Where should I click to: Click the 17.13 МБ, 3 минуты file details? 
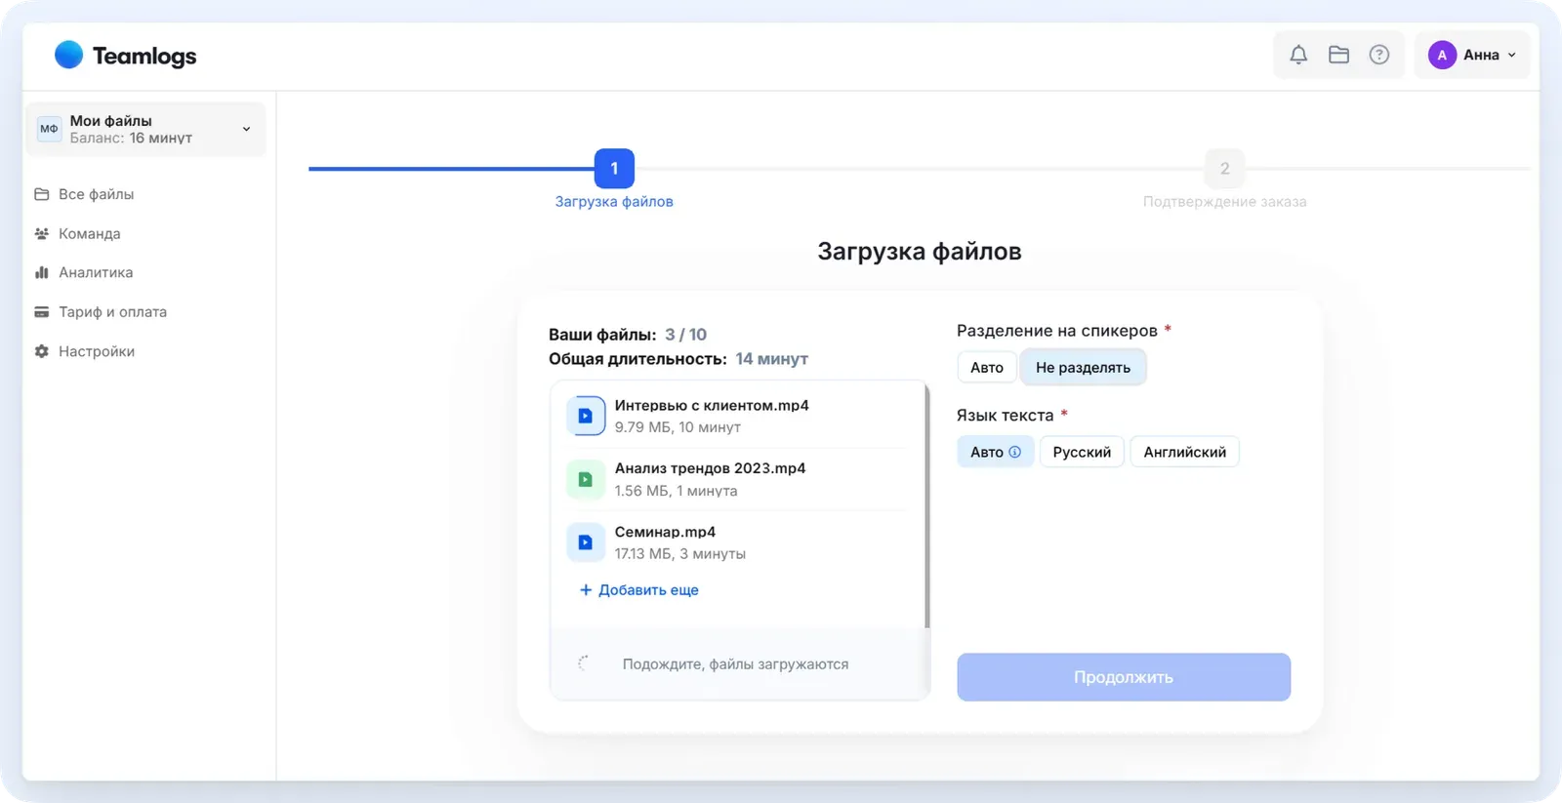click(680, 554)
